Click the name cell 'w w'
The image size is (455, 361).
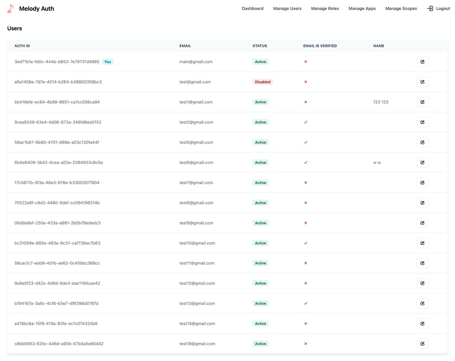(377, 162)
